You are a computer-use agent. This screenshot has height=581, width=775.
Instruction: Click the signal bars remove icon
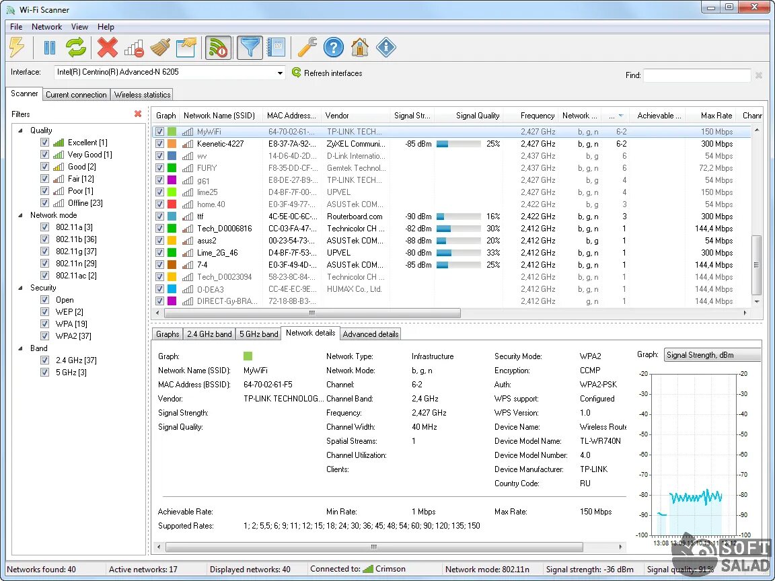coord(134,48)
